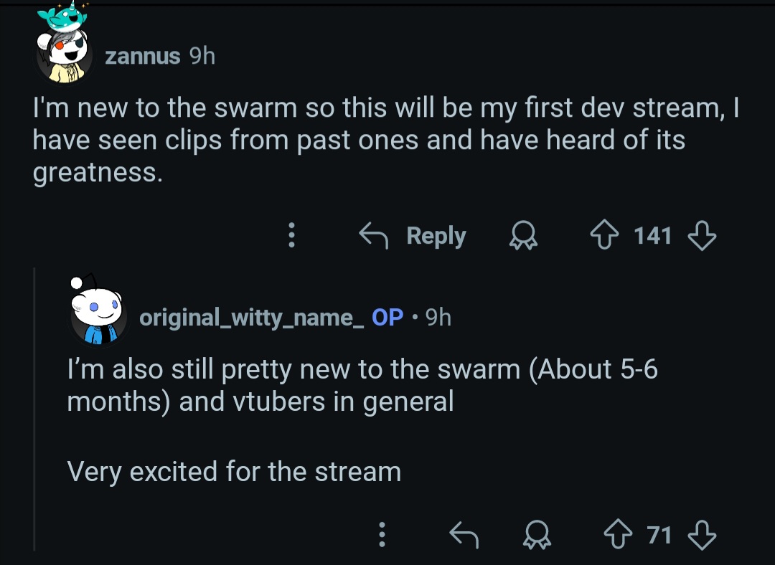This screenshot has height=565, width=775.
Task: Click the 141 vote count
Action: tap(652, 236)
